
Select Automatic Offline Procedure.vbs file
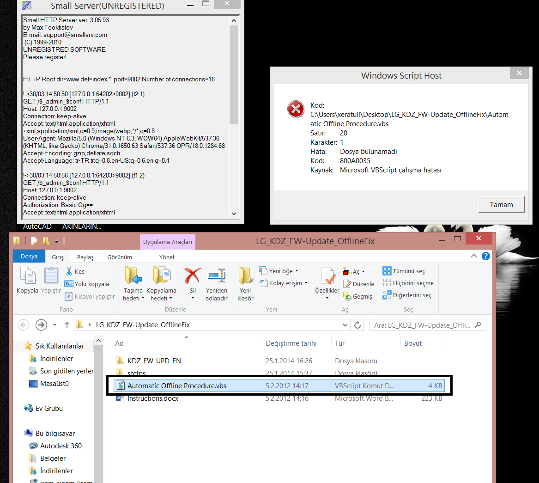pyautogui.click(x=279, y=385)
